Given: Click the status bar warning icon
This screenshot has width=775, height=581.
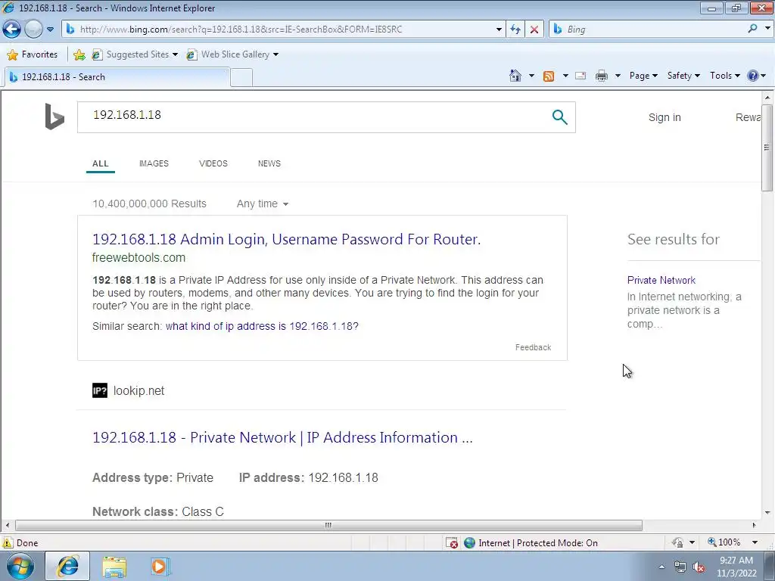Looking at the screenshot, I should 8,542.
